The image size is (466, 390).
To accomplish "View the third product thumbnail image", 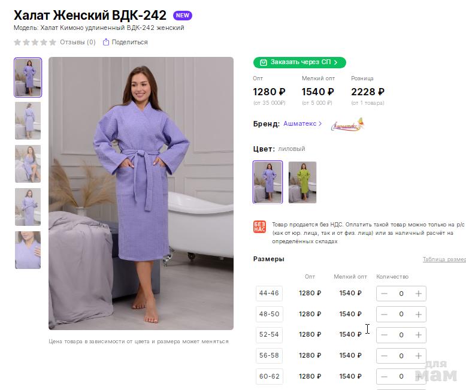I will point(28,164).
